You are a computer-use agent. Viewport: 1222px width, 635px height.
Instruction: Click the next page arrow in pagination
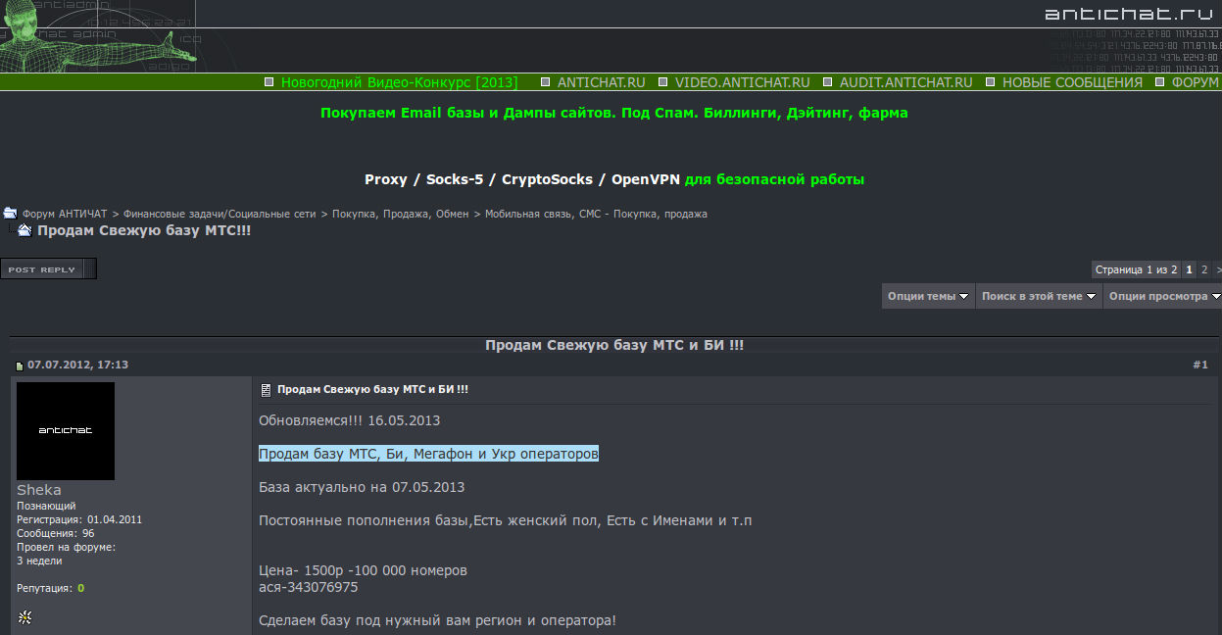tap(1218, 269)
